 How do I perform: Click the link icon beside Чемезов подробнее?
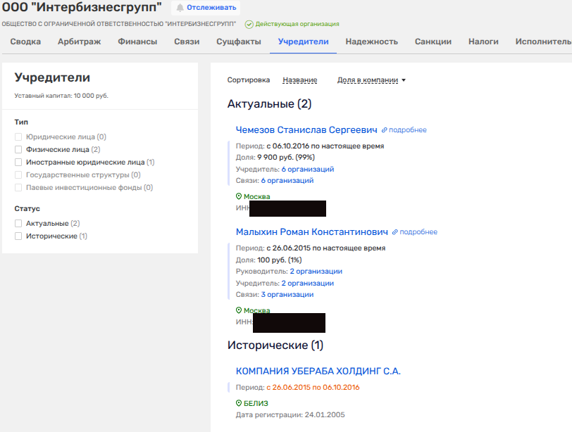tap(385, 130)
